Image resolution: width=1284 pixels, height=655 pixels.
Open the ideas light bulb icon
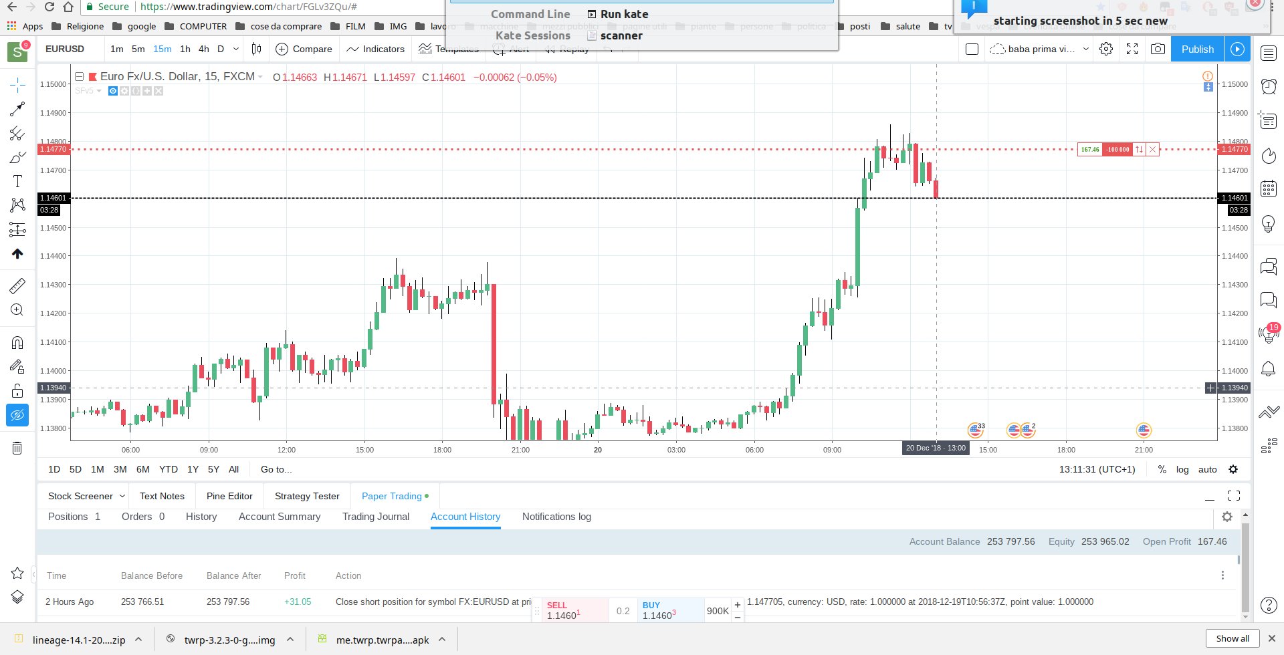click(x=1269, y=224)
